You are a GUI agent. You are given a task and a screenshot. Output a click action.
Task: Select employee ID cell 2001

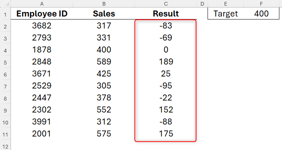click(x=41, y=133)
